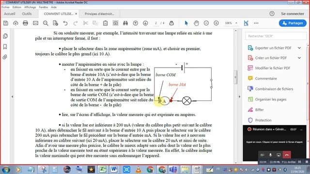Close the COMMENT UTILISE... document tab
310x174 pixels.
[76, 14]
